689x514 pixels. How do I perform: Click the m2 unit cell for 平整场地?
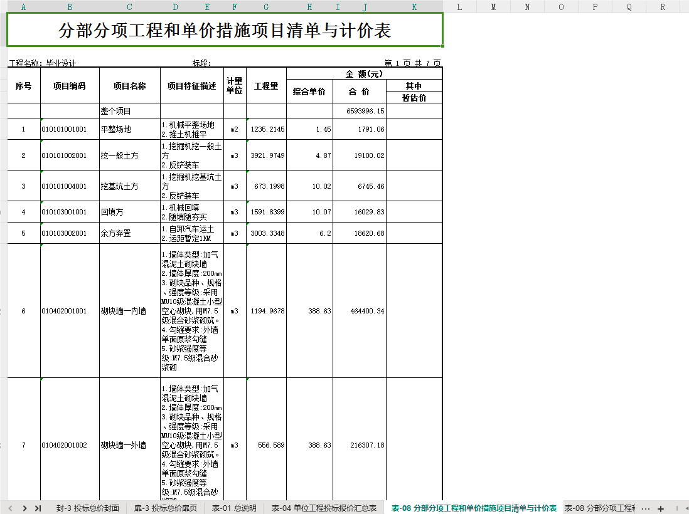(235, 129)
